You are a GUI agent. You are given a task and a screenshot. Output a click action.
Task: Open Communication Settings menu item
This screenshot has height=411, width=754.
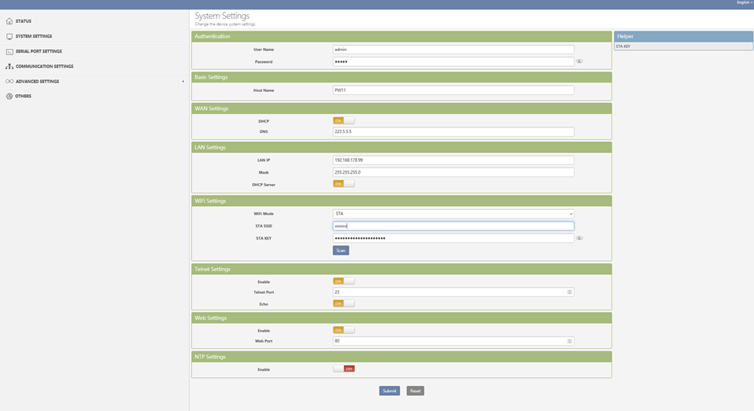coord(94,66)
